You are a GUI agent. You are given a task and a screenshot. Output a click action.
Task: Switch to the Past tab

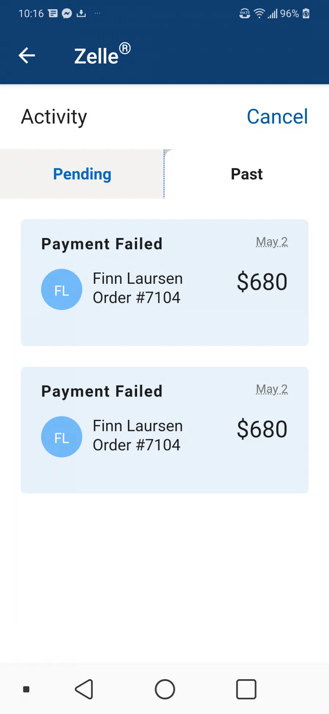247,174
